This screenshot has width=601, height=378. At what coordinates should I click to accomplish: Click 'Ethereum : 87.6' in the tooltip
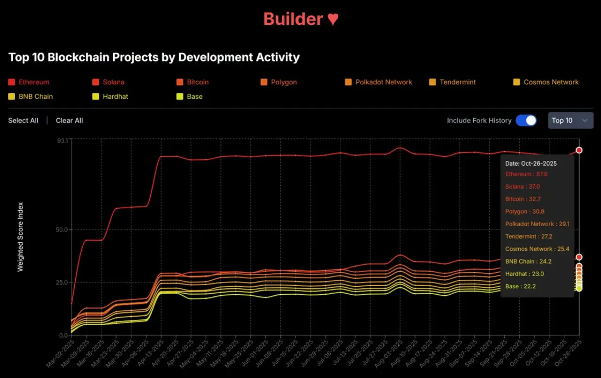coord(526,174)
